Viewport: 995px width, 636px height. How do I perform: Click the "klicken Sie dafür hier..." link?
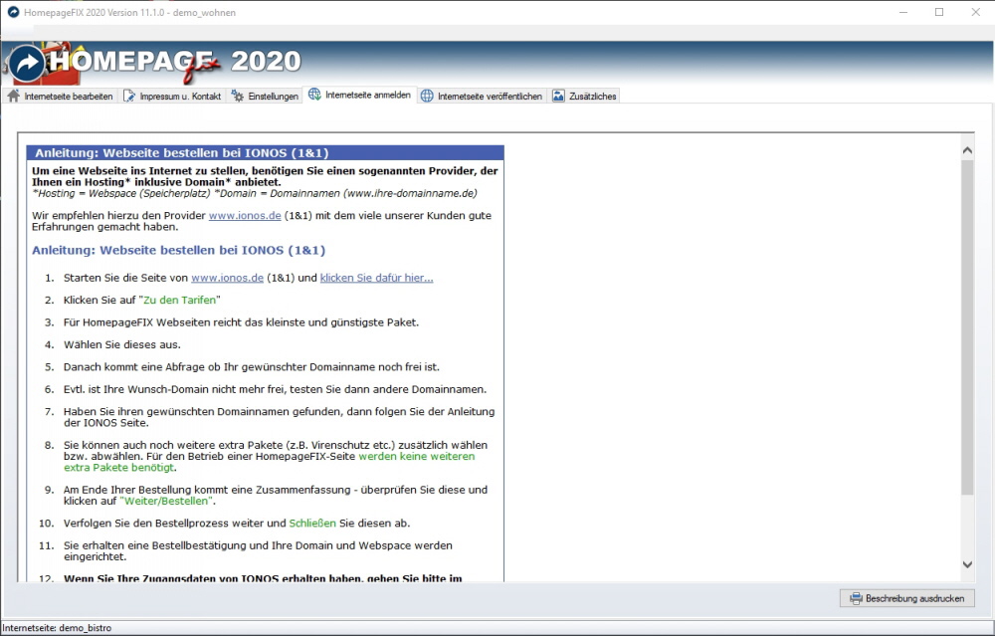point(376,278)
